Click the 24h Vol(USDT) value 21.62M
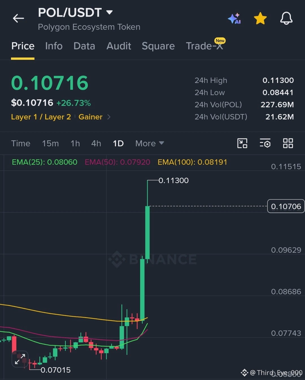Viewport: 305px width, 380px height. [280, 117]
